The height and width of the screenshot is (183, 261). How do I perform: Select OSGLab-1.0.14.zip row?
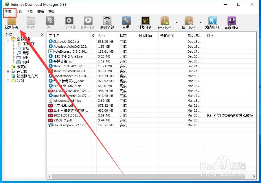pos(151,86)
